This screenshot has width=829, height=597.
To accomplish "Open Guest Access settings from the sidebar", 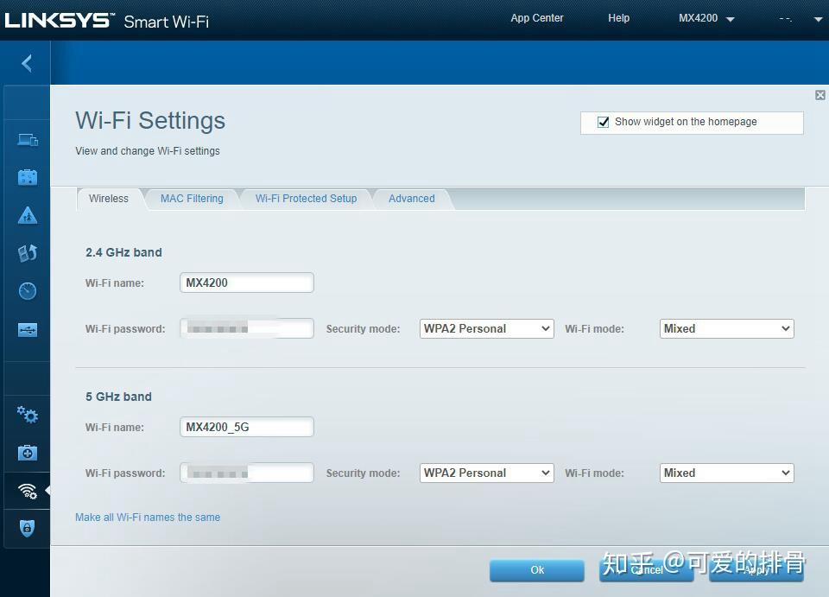I will coord(27,176).
